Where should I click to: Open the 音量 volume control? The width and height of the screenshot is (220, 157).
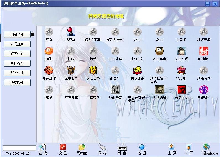[142, 149]
